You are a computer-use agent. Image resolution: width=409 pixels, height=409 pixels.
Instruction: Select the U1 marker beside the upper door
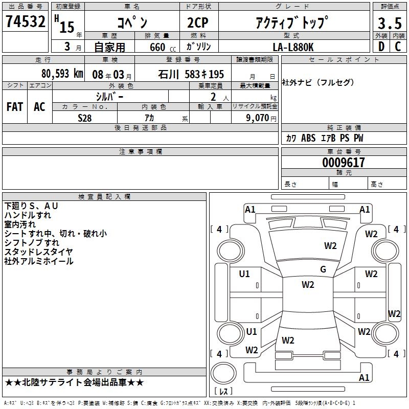(244, 274)
